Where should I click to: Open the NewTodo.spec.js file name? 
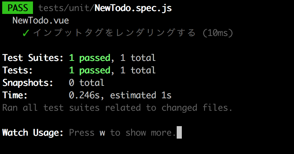[133, 8]
